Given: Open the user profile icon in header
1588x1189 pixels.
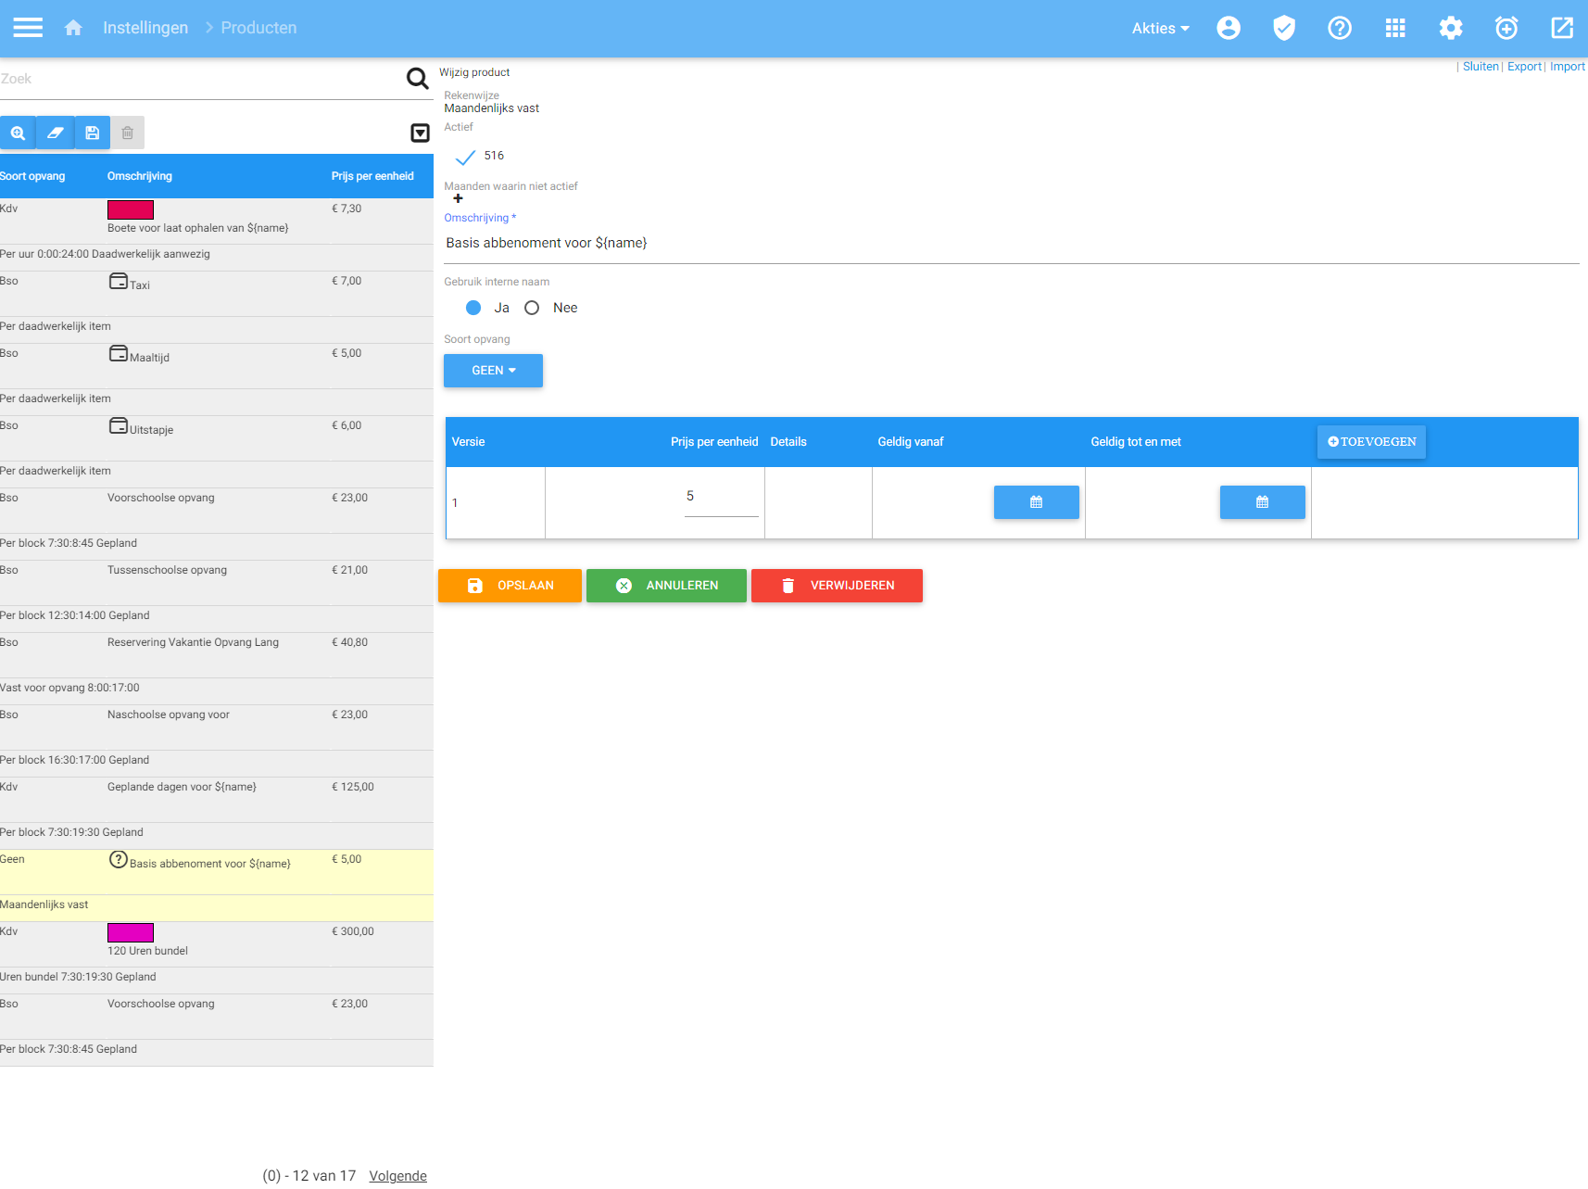Looking at the screenshot, I should pyautogui.click(x=1229, y=28).
